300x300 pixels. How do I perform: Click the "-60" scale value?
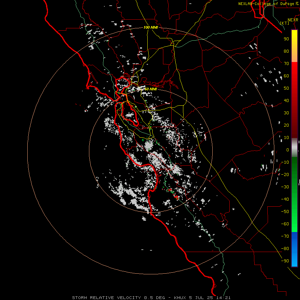[285, 224]
